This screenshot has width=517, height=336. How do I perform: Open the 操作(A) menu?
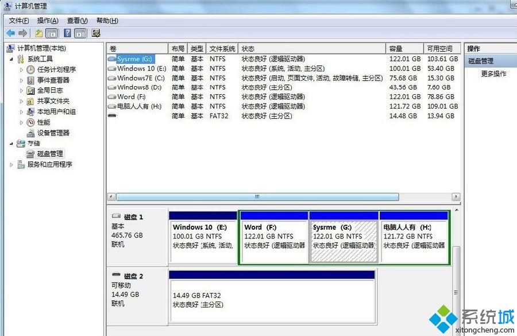[x=48, y=21]
